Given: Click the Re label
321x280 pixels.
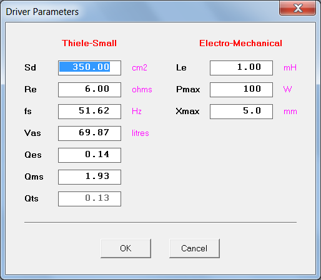Looking at the screenshot, I should point(31,89).
